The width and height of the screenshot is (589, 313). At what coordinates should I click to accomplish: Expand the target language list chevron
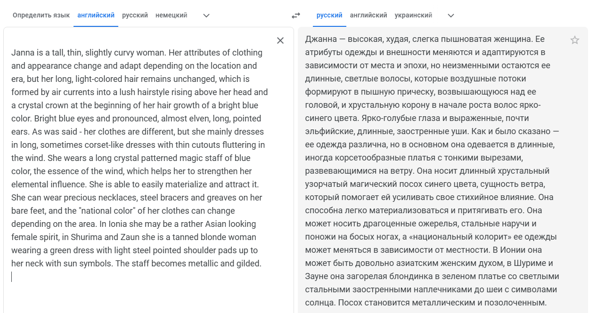click(x=451, y=16)
